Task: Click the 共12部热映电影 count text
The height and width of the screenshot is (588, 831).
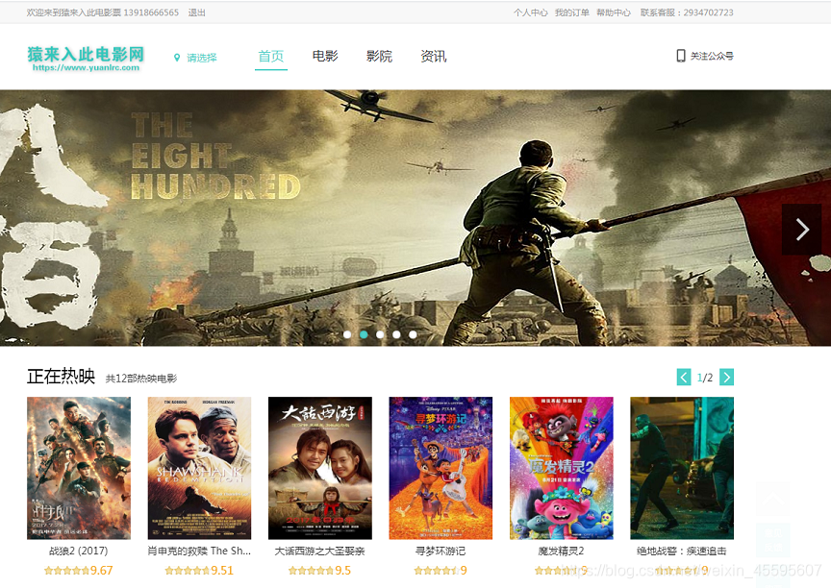Action: tap(141, 379)
